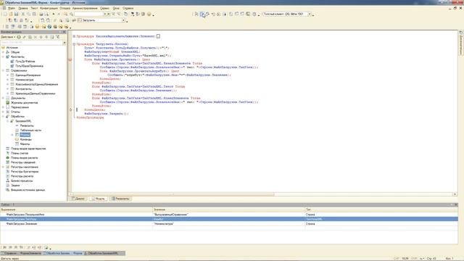Select ПутьКБазеПриемника constant in the tree
This screenshot has height=261, width=464.
coord(29,66)
